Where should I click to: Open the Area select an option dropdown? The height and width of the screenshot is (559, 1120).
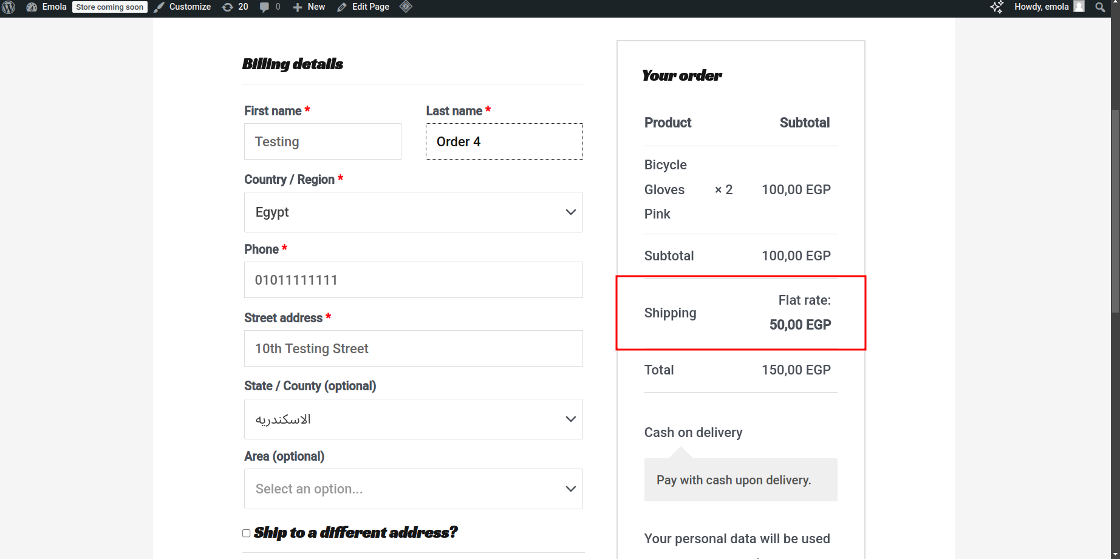414,489
